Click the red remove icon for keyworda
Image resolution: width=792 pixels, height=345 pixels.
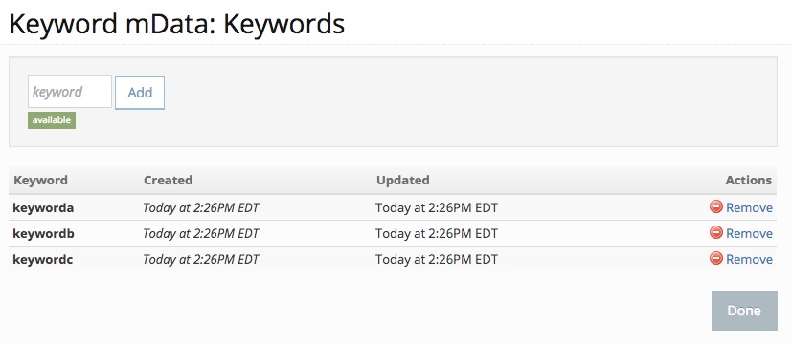click(x=716, y=206)
